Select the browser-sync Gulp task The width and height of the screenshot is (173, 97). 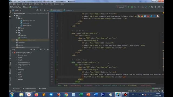pos(22,55)
